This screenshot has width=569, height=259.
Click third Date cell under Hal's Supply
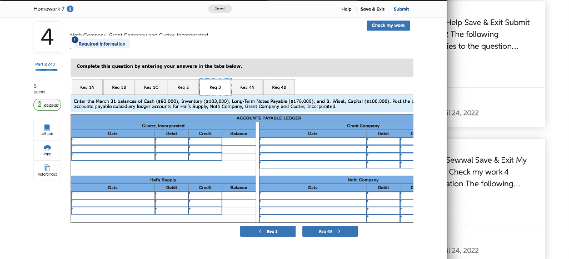click(x=113, y=211)
